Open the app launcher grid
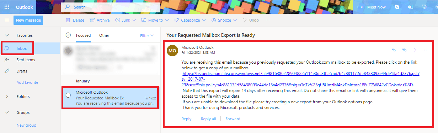This screenshot has height=133, width=438. (x=7, y=7)
